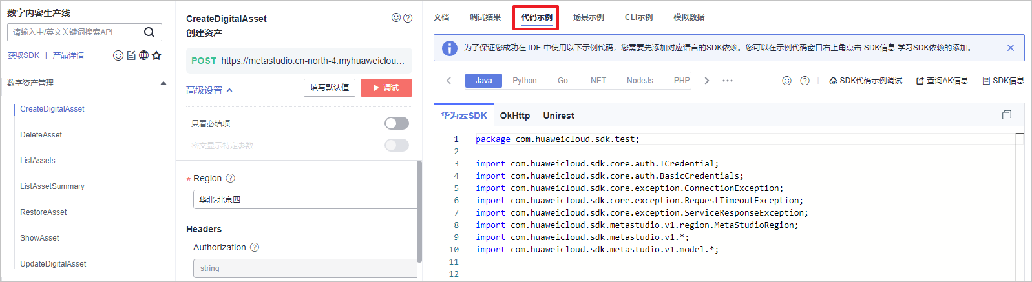Image resolution: width=1032 pixels, height=282 pixels.
Task: Click the POST request URL box
Action: (x=299, y=61)
